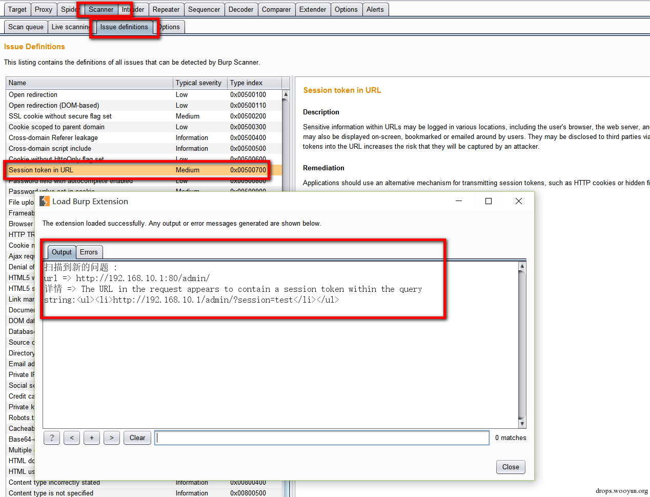This screenshot has width=650, height=497.
Task: Open the Scan queue sub-tab
Action: [26, 27]
